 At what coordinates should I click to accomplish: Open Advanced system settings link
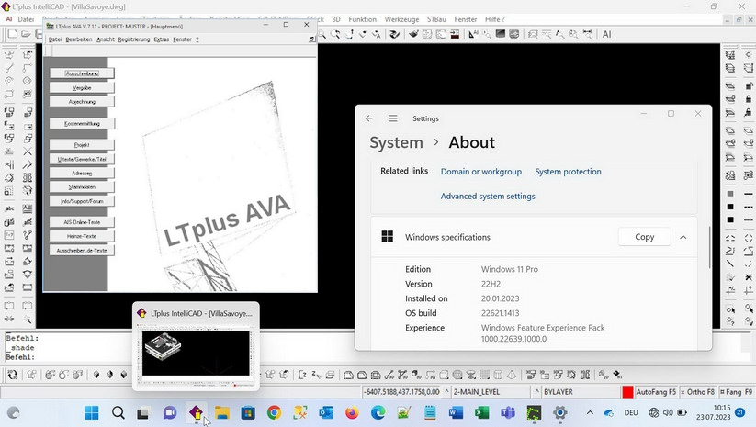pos(488,197)
